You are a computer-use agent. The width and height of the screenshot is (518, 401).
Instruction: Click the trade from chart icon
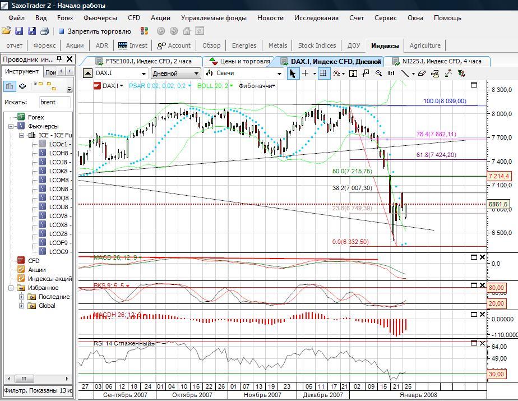pos(461,73)
